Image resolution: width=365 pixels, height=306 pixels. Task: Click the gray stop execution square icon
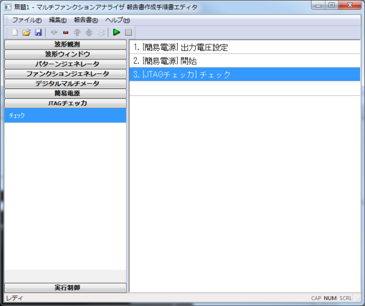128,33
